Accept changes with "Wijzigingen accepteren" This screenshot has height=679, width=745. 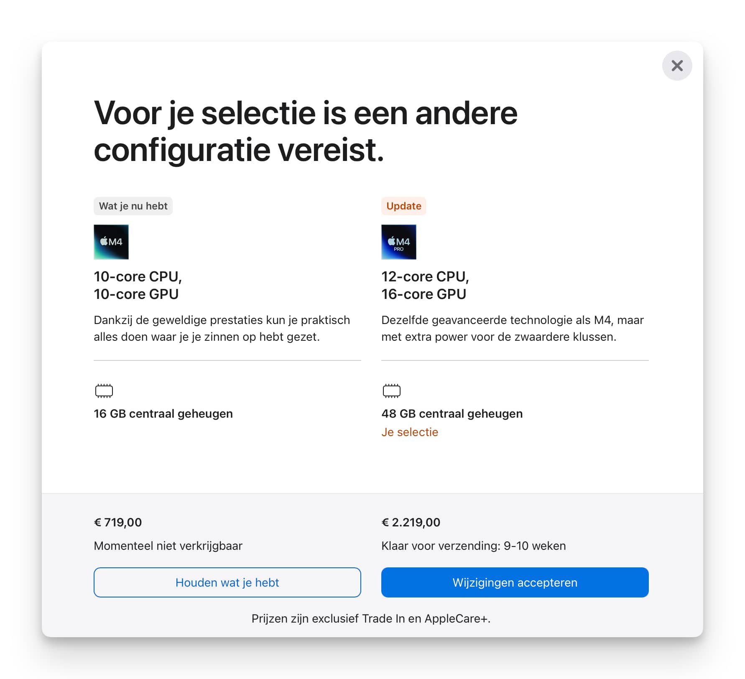click(515, 582)
